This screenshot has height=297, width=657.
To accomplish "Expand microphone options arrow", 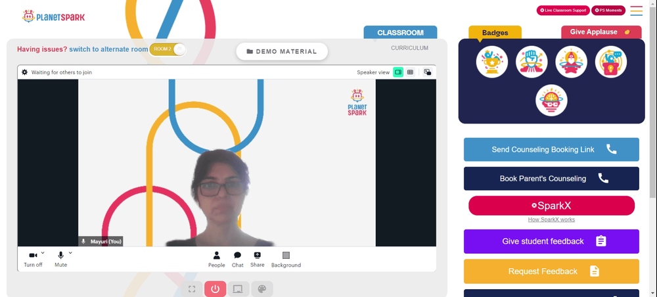I will [x=70, y=252].
